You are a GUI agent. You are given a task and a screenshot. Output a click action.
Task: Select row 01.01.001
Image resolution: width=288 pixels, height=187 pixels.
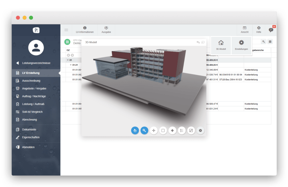click(x=77, y=70)
